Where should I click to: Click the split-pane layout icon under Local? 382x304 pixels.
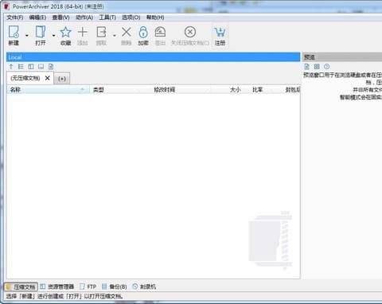pyautogui.click(x=31, y=67)
